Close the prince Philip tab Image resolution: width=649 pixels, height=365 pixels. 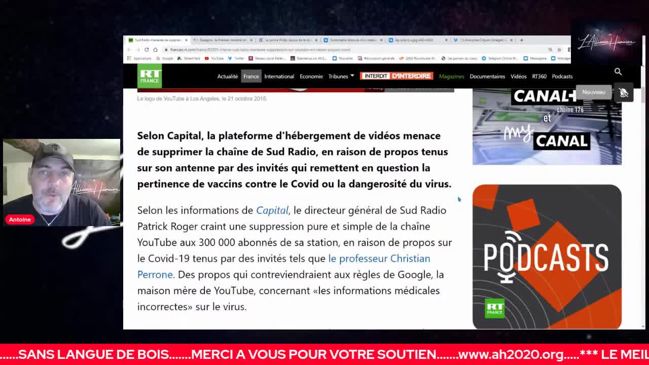tap(316, 40)
